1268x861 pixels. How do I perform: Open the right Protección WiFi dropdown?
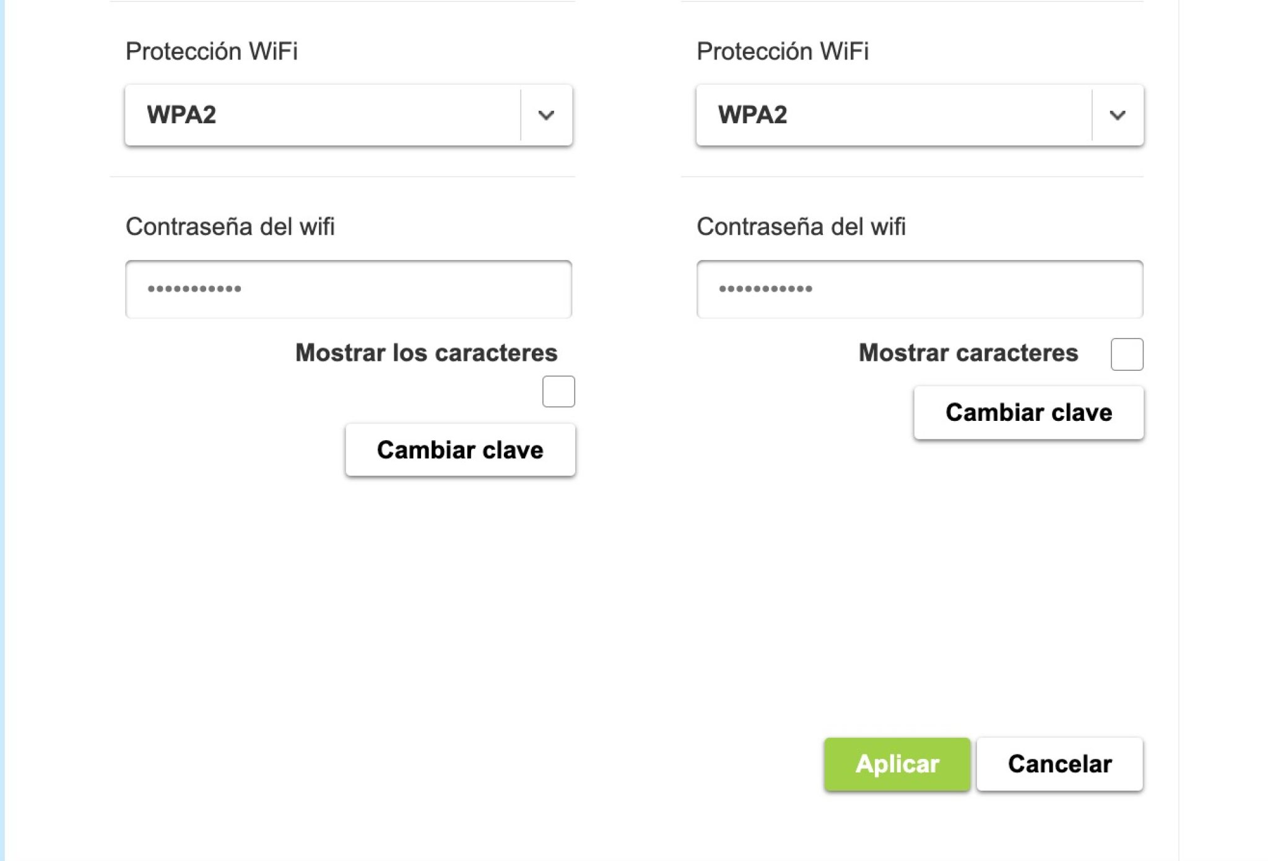click(919, 115)
